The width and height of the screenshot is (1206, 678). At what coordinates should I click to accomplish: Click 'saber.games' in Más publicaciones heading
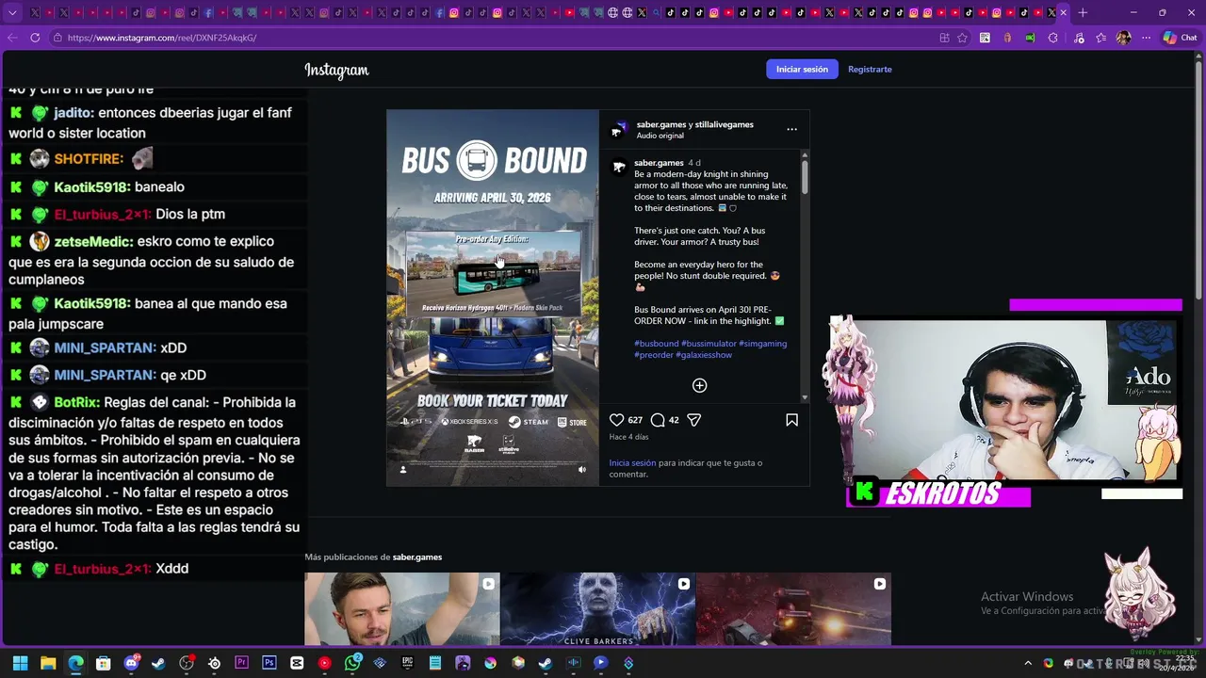click(416, 557)
